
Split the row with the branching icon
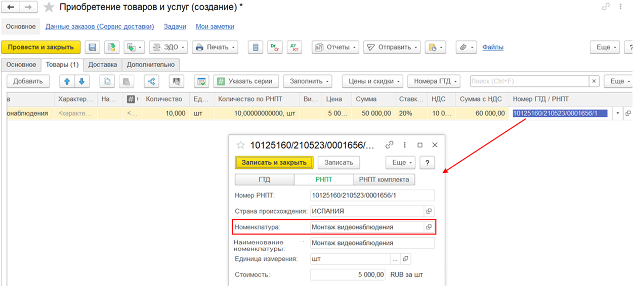click(151, 81)
